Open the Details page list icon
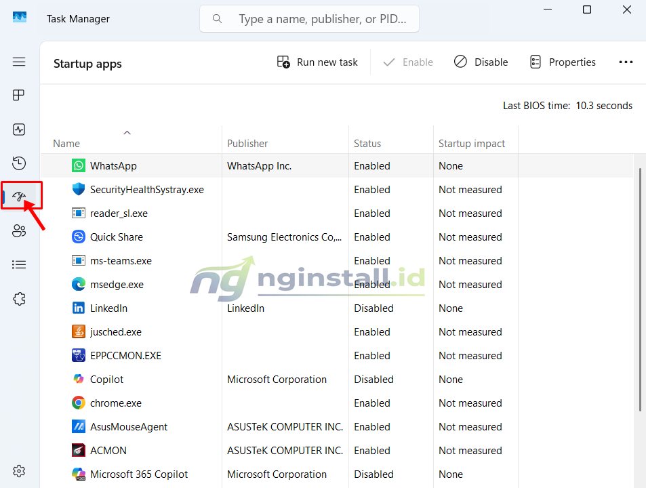646x488 pixels. [19, 264]
